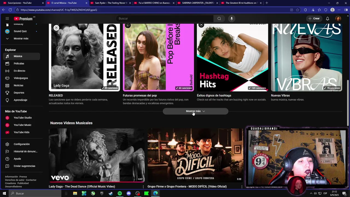Click the Aprendizaje lightbulb icon
The height and width of the screenshot is (197, 350).
coord(7,100)
